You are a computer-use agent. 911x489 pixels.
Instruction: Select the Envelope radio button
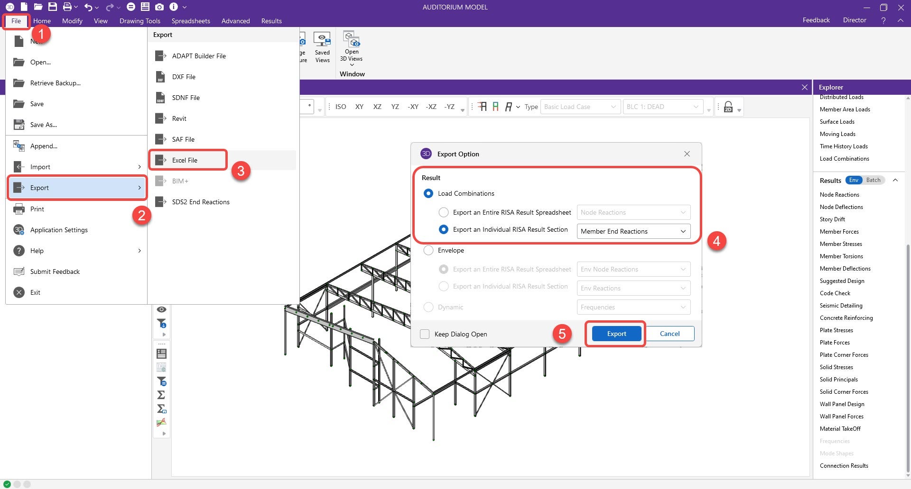[428, 250]
